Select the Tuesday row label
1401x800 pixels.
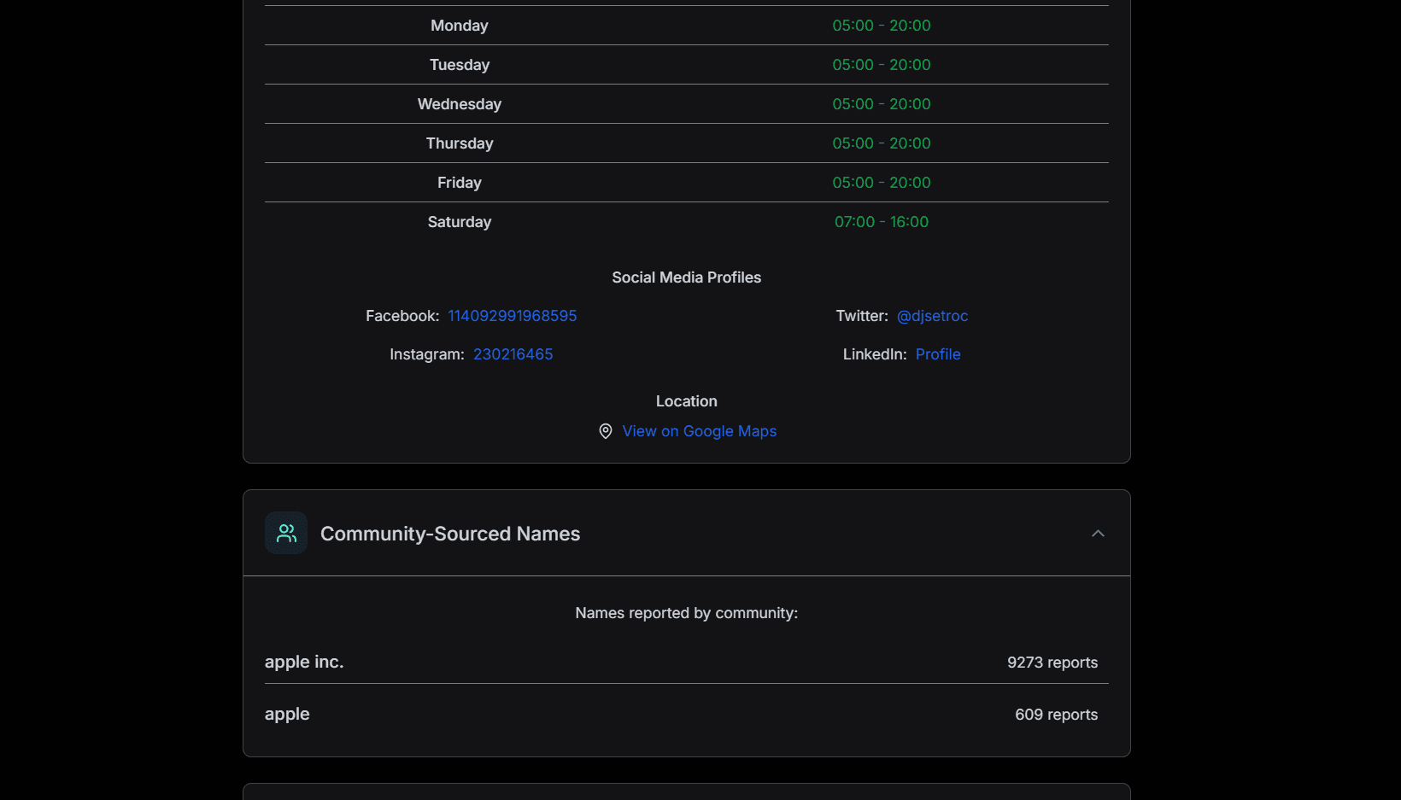[x=460, y=65]
